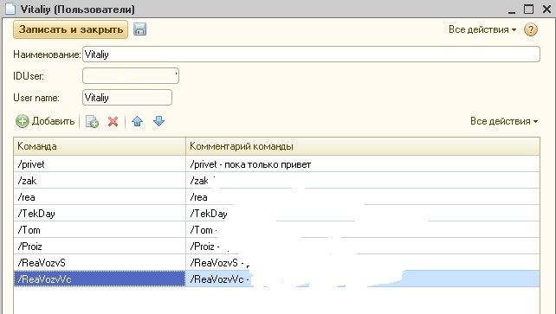Select the /Proiz command row
Image resolution: width=556 pixels, height=314 pixels.
coord(276,247)
